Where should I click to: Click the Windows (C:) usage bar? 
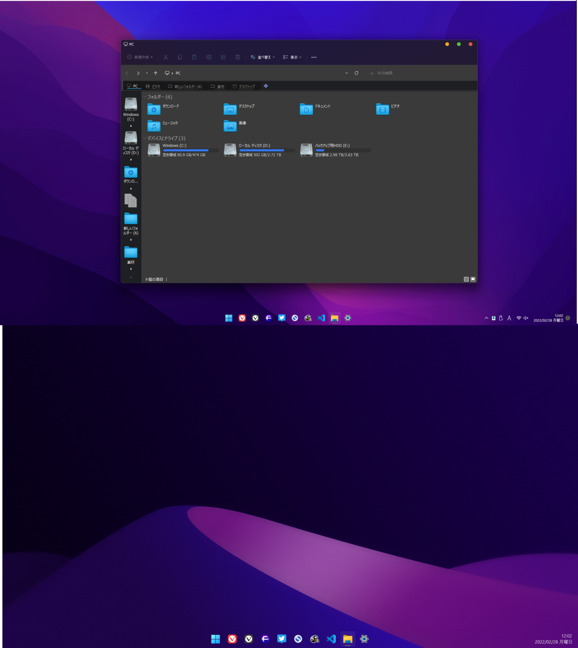coord(191,150)
